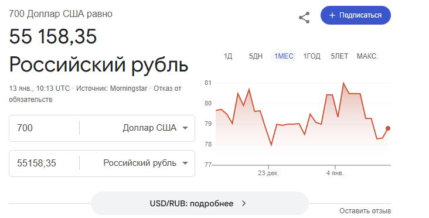Select the 1Д chart range
This screenshot has width=429, height=218.
(x=227, y=56)
